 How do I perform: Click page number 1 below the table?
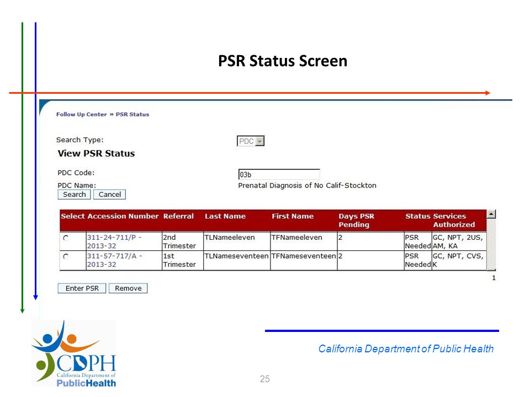point(494,278)
